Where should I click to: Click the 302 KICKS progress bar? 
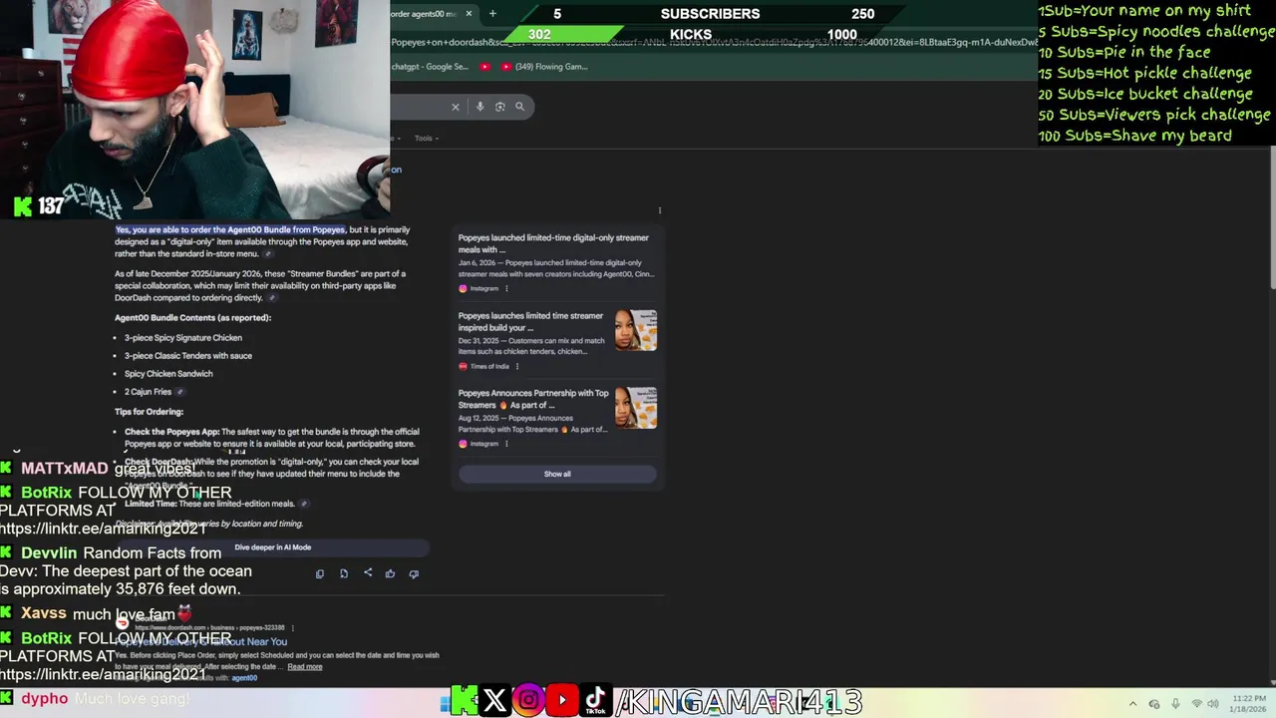pyautogui.click(x=566, y=35)
